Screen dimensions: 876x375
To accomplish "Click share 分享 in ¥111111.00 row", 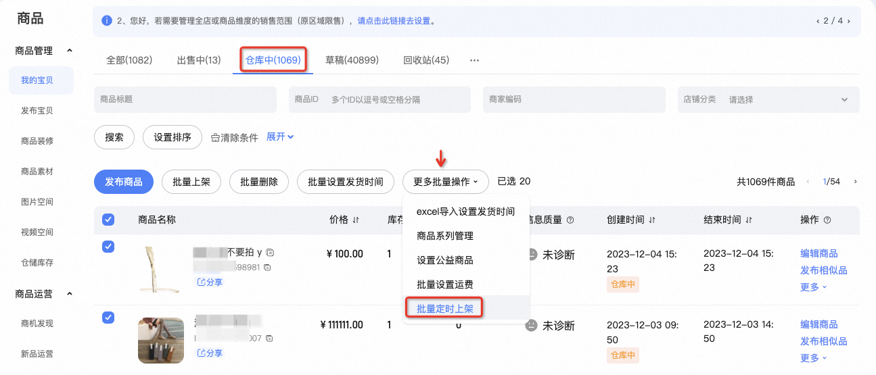I will point(209,353).
